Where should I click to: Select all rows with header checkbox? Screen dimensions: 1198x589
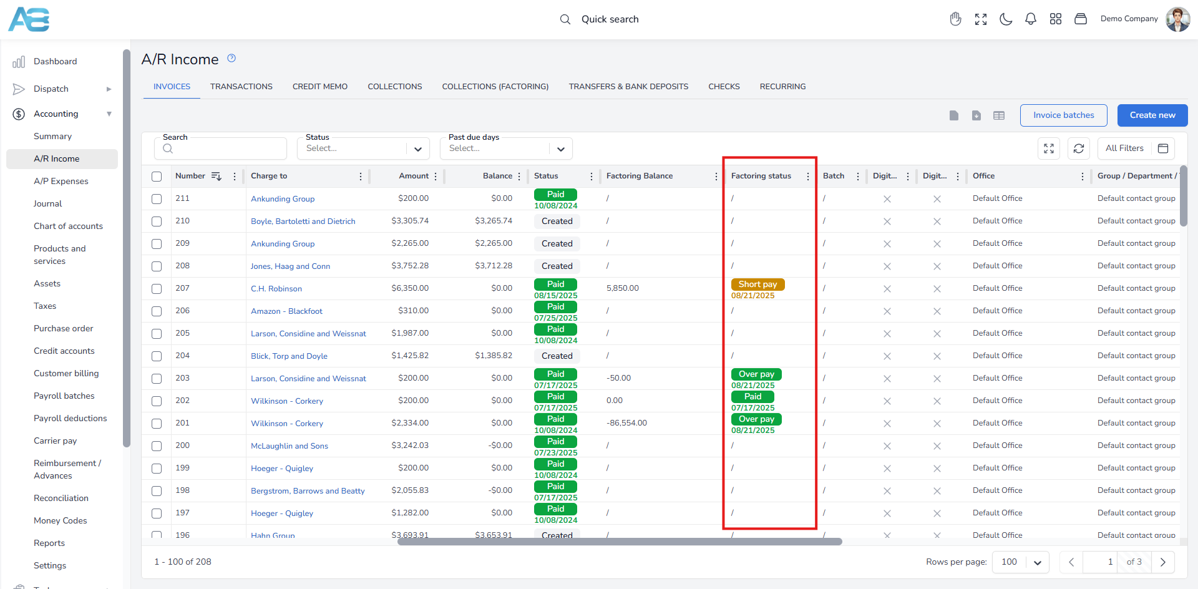pos(157,177)
